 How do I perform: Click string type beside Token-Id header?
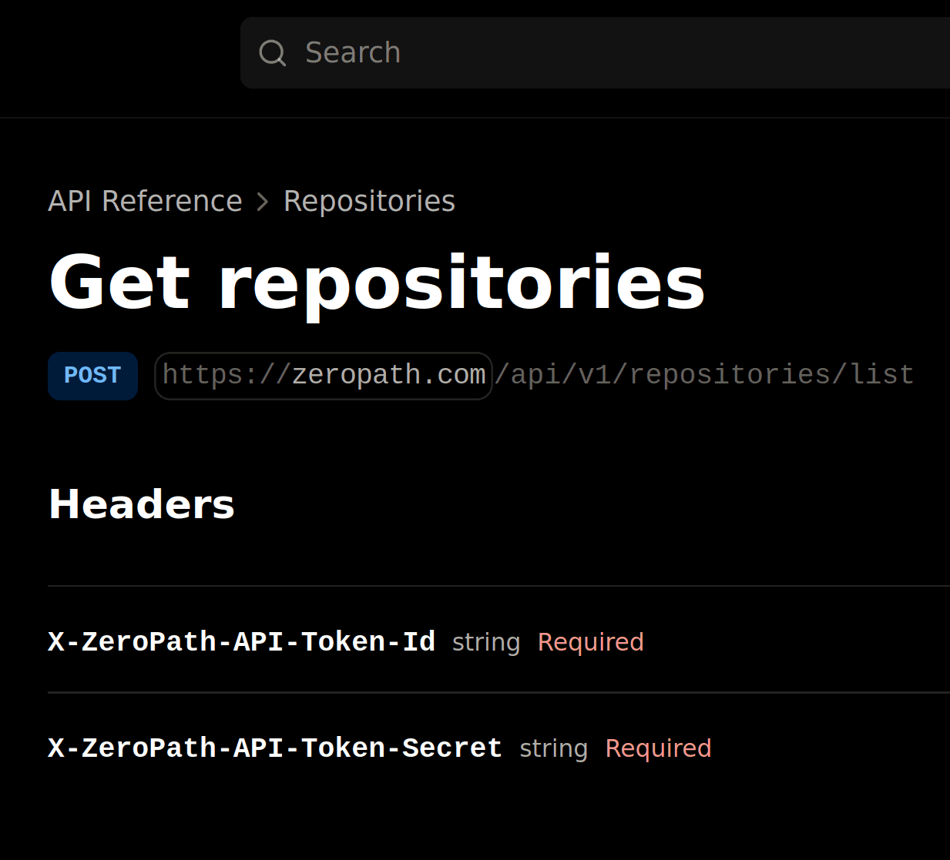click(x=486, y=642)
